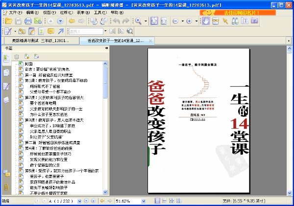
Task: Go to next page with down arrow icon
Action: click(60, 21)
